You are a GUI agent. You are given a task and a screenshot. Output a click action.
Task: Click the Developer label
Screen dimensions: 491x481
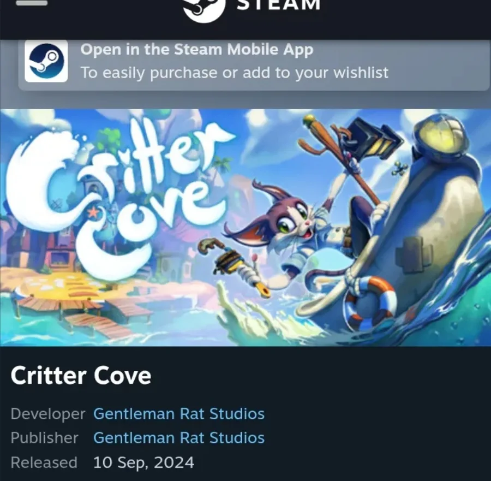48,414
